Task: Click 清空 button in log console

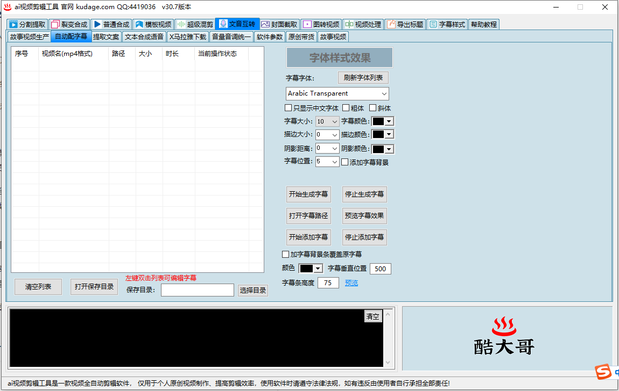Action: coord(372,316)
